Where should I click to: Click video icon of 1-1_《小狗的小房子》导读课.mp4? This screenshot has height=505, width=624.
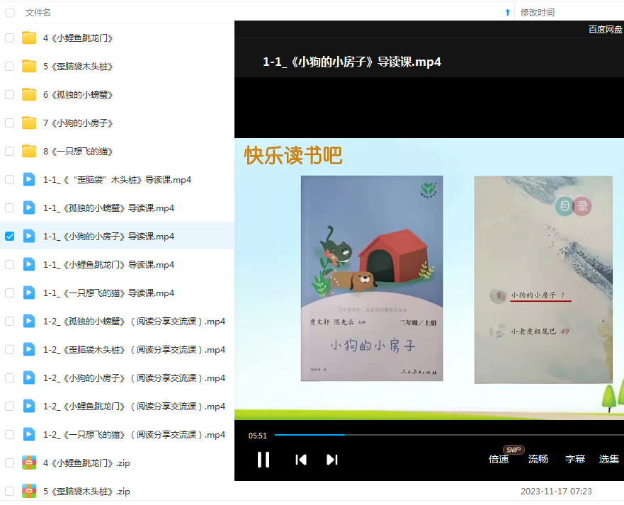coord(28,237)
